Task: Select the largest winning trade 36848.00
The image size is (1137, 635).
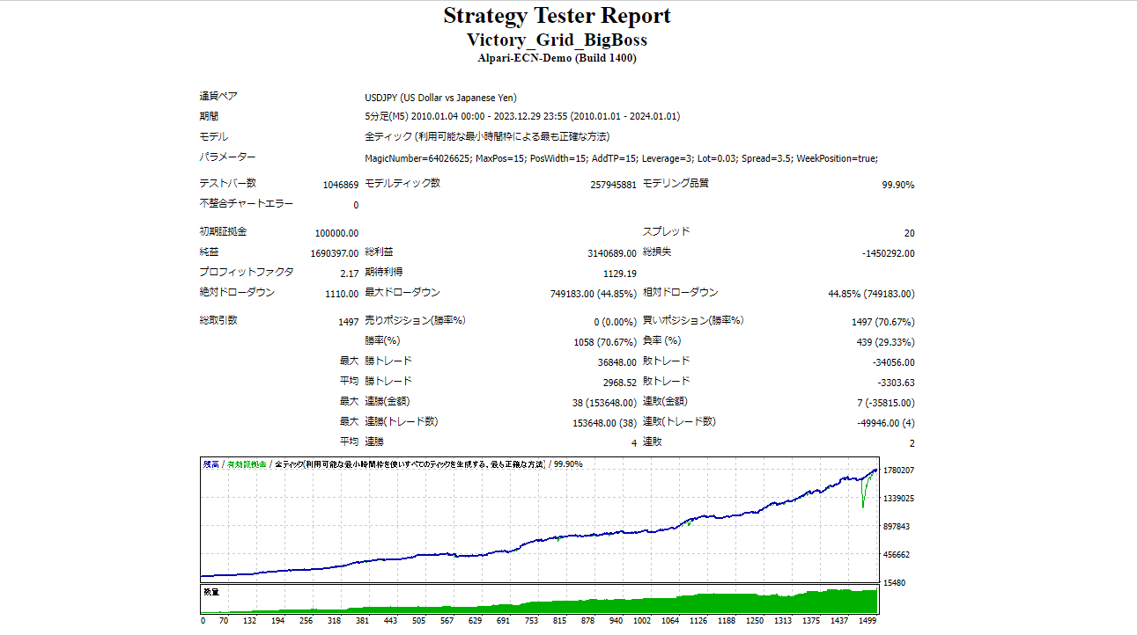Action: [616, 362]
